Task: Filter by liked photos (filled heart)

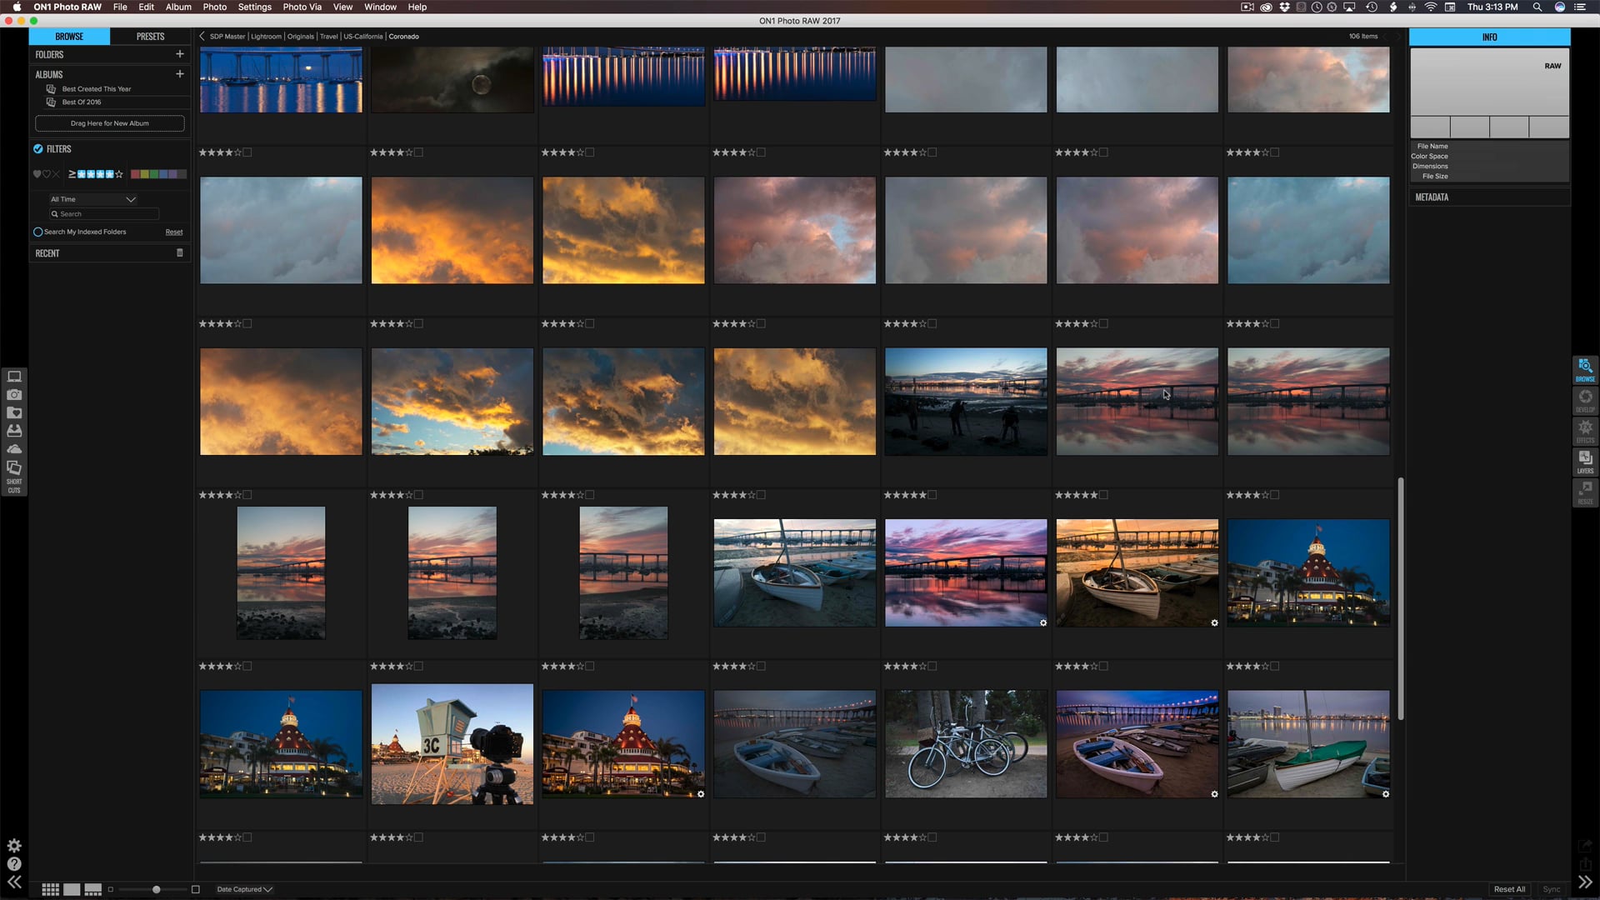Action: point(37,174)
